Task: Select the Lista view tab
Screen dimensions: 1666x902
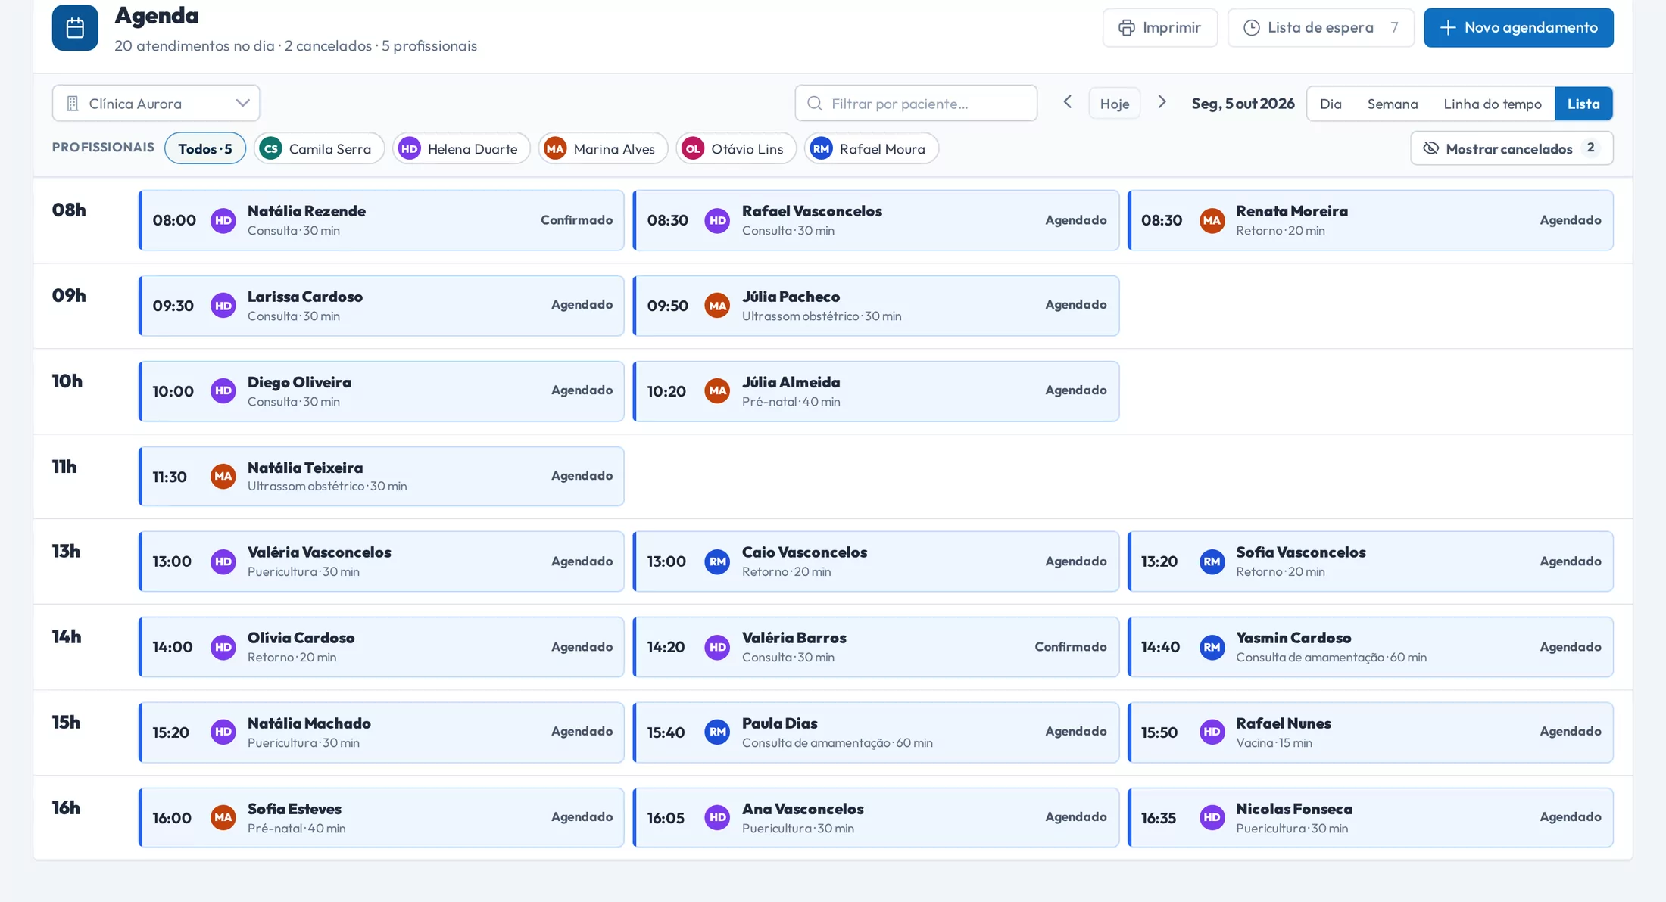Action: tap(1583, 104)
